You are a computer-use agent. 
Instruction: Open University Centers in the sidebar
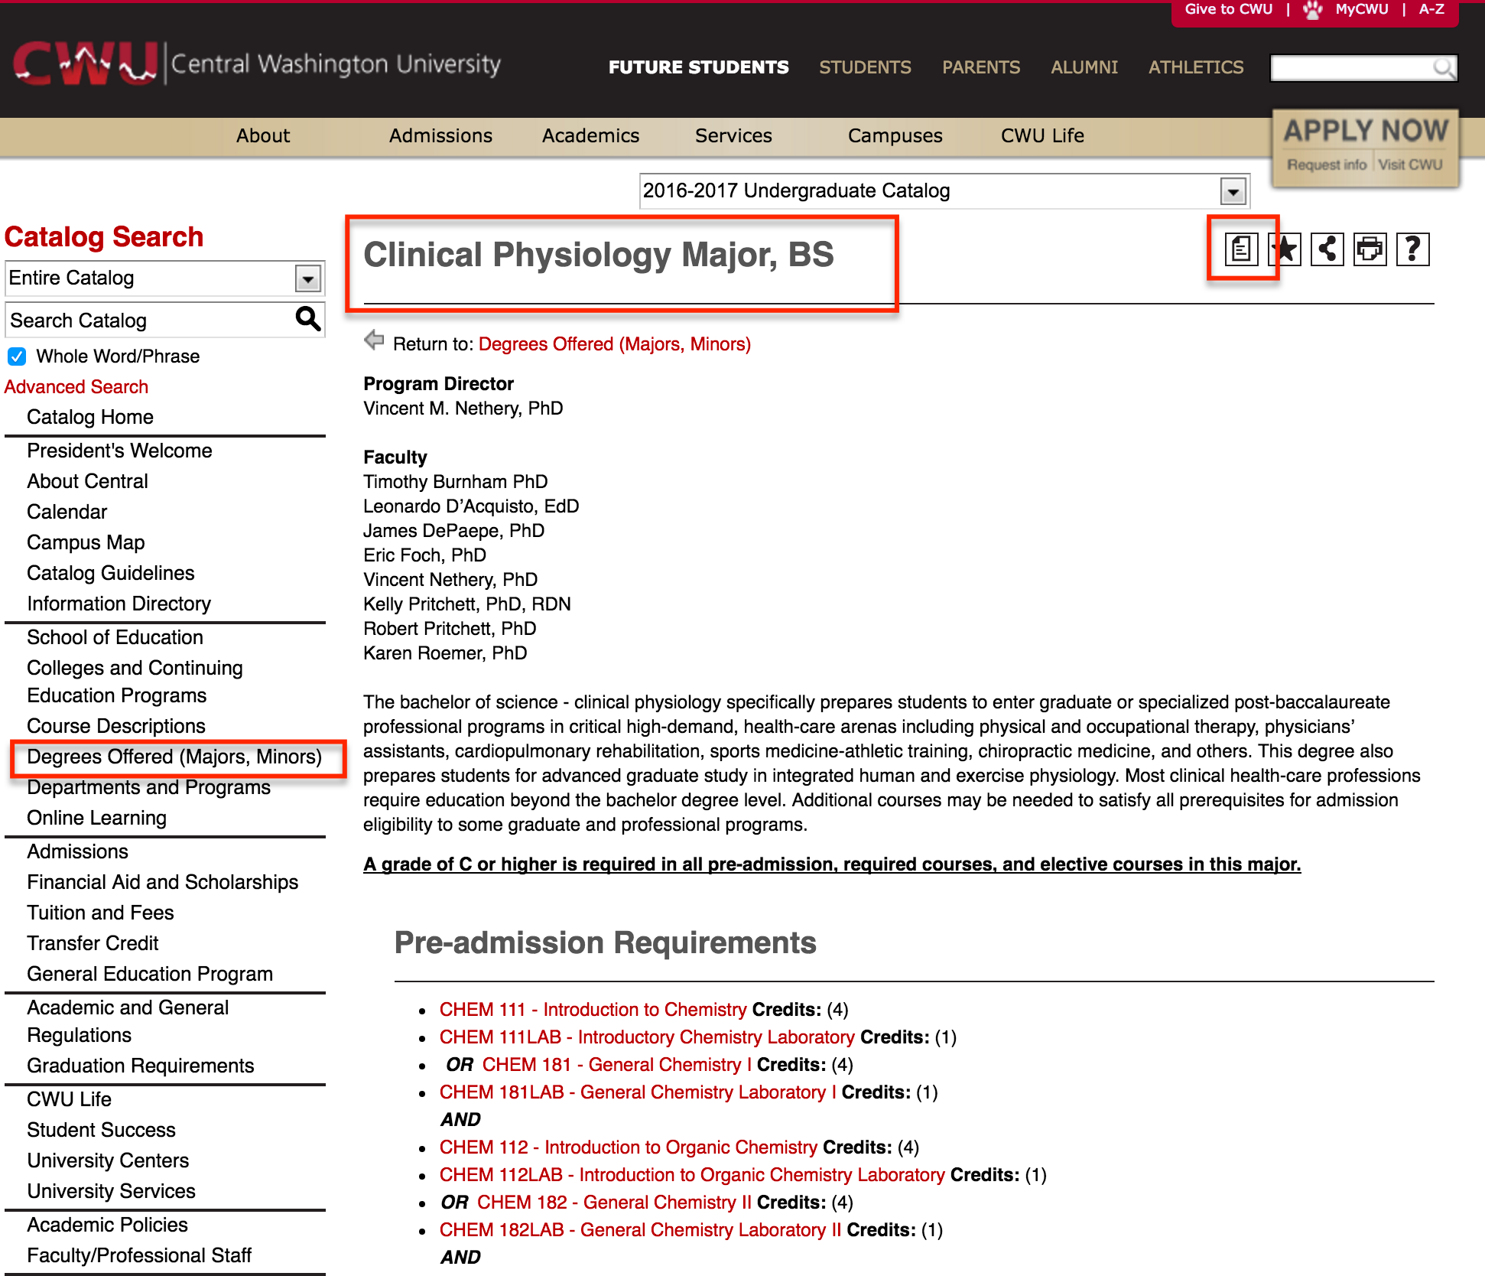108,1160
